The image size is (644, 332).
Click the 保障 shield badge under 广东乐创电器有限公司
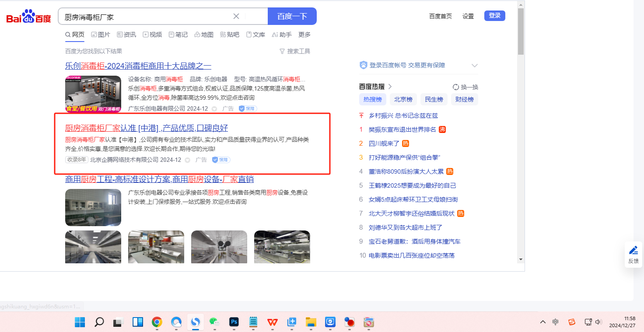[248, 108]
